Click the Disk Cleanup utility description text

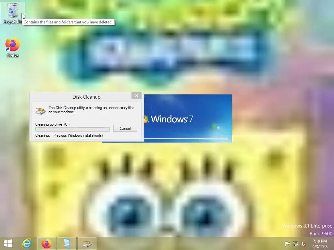[x=91, y=110]
